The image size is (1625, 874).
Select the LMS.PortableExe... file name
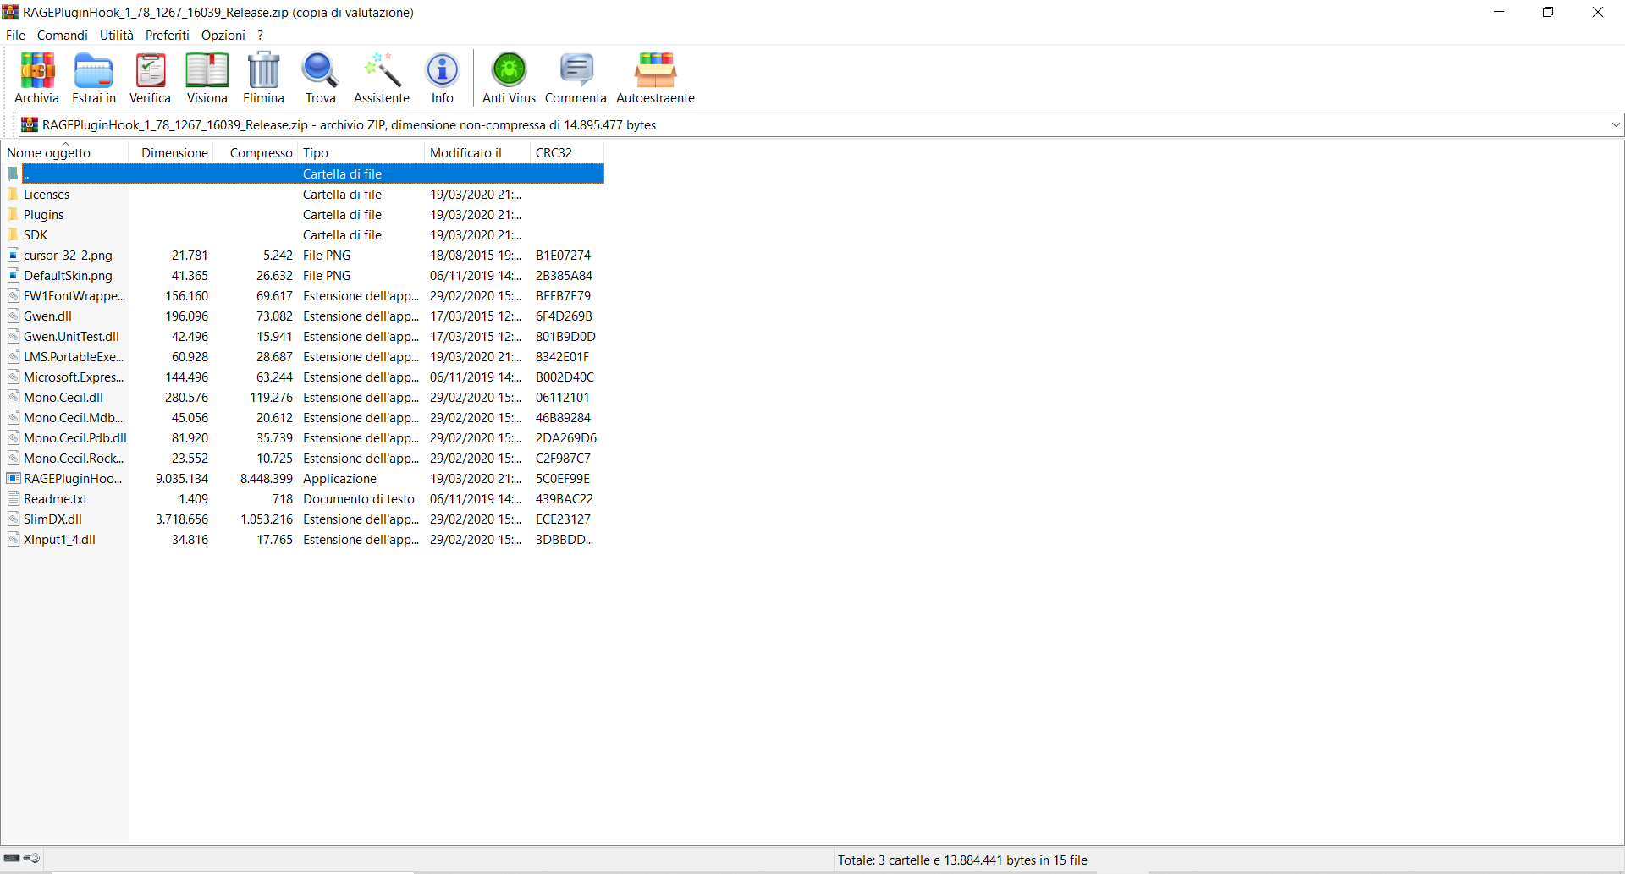74,357
